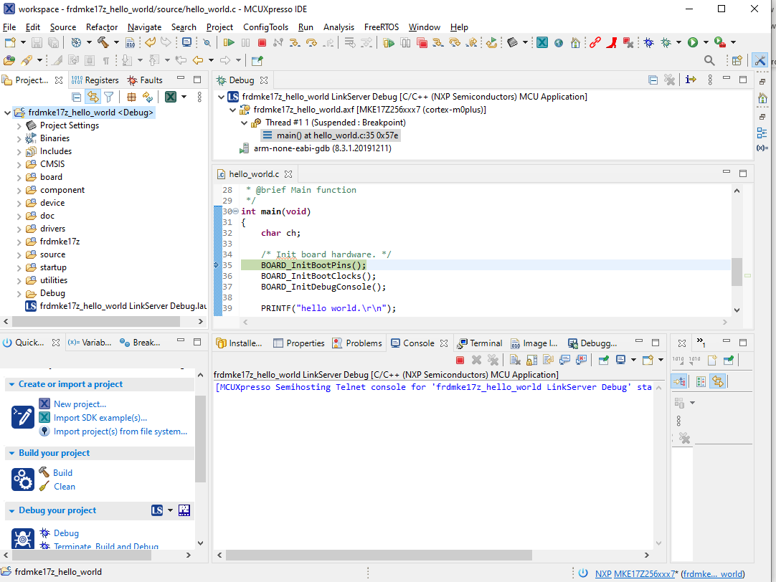Click Import SDK example(s) link
776x582 pixels.
pyautogui.click(x=100, y=418)
